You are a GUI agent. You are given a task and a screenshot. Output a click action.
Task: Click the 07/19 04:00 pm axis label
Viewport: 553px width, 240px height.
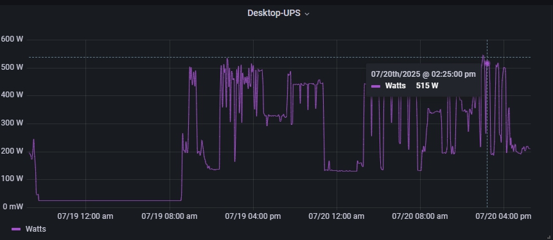coord(253,216)
